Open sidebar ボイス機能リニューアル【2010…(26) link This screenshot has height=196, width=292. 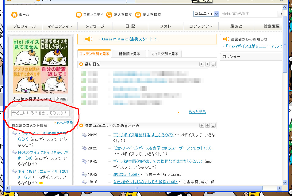pyautogui.click(x=43, y=174)
